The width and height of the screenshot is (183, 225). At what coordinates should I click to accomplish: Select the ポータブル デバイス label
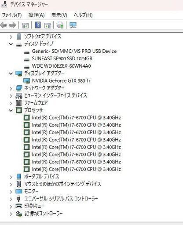(42, 177)
